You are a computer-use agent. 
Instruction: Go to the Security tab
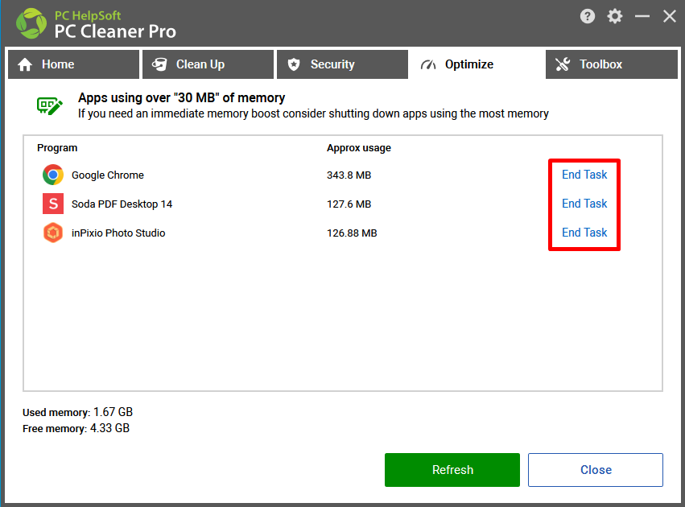343,64
